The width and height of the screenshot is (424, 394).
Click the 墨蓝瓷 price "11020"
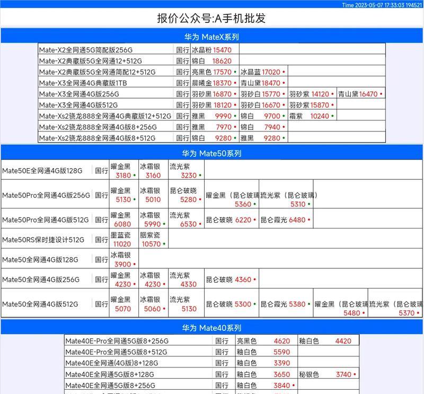click(122, 244)
